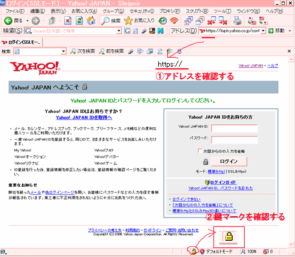Toggle 次回からIDの入力を省略 checkbox
Image resolution: width=295 pixels, height=257 pixels.
click(200, 151)
